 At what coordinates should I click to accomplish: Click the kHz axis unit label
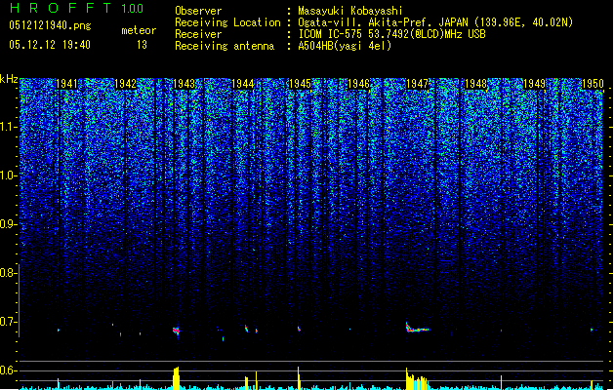(x=9, y=79)
